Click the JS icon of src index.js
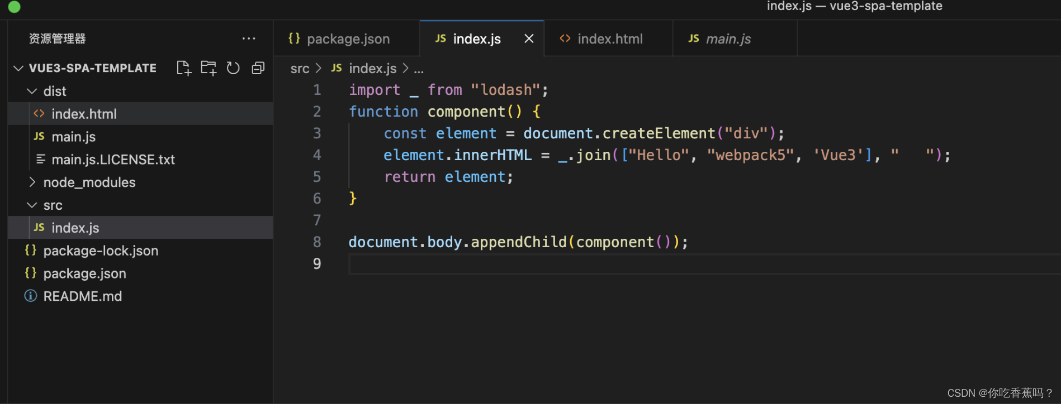Screen dimensions: 1061x404 pyautogui.click(x=39, y=228)
